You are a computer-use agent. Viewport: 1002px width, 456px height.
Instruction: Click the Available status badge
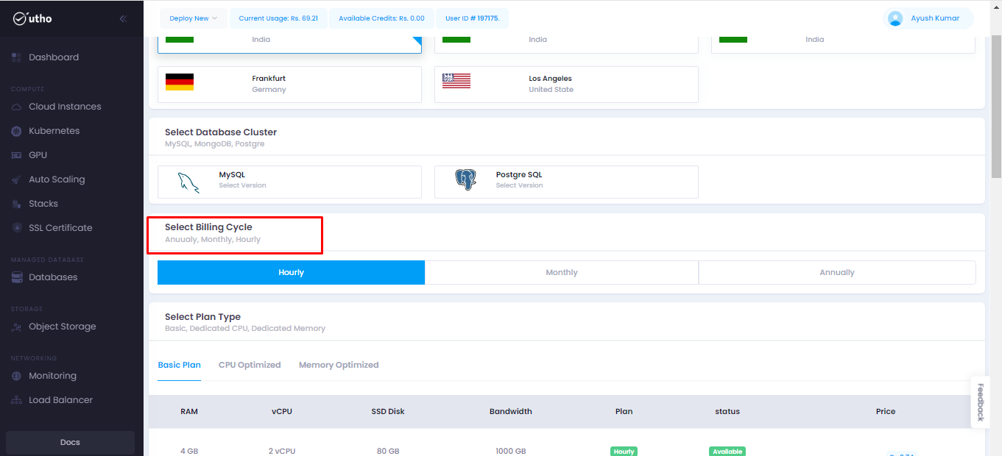pyautogui.click(x=727, y=451)
